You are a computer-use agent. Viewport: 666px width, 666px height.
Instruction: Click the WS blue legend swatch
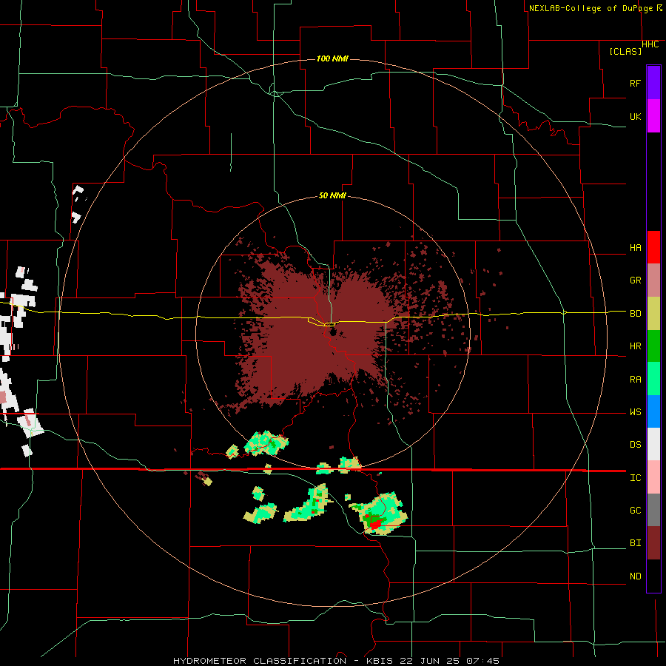653,411
